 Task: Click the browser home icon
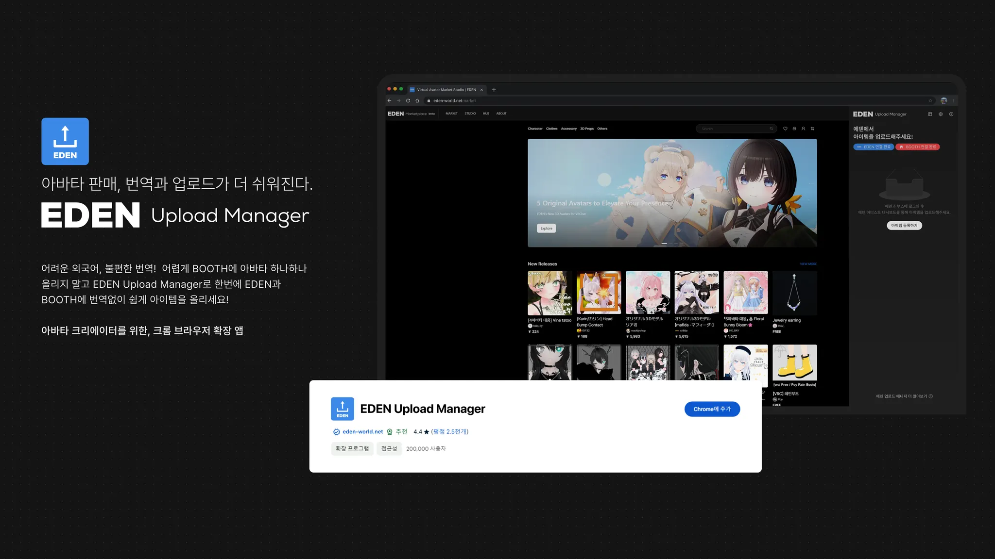pyautogui.click(x=417, y=101)
